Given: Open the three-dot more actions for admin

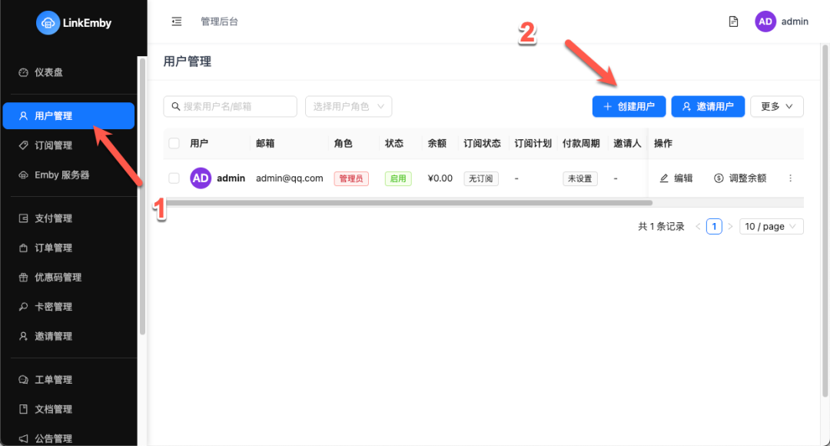Looking at the screenshot, I should click(790, 178).
